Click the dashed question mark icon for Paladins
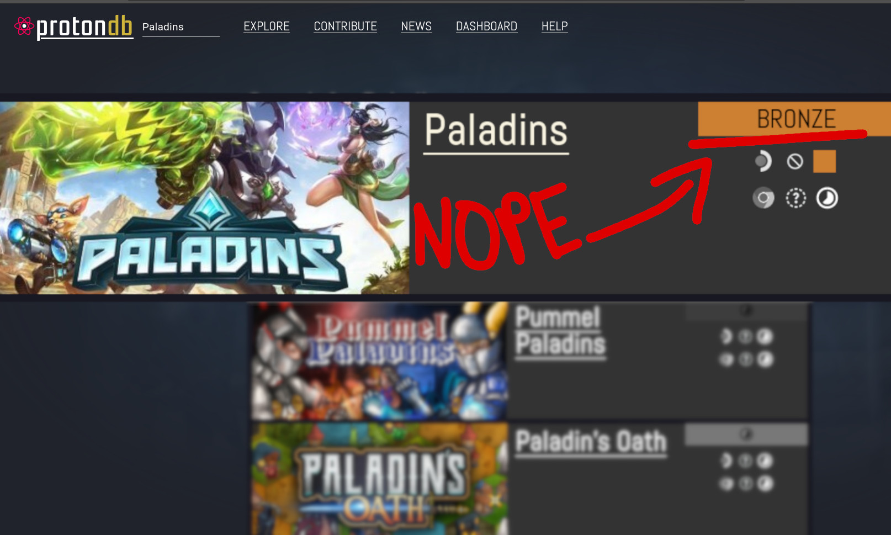The width and height of the screenshot is (891, 535). point(795,198)
